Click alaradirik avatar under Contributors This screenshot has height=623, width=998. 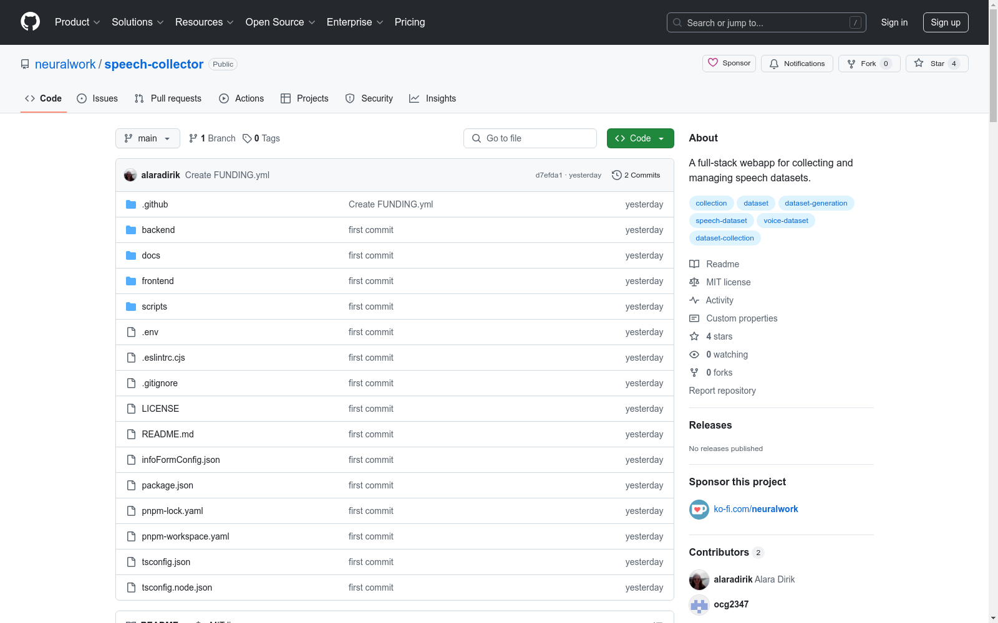click(x=699, y=579)
